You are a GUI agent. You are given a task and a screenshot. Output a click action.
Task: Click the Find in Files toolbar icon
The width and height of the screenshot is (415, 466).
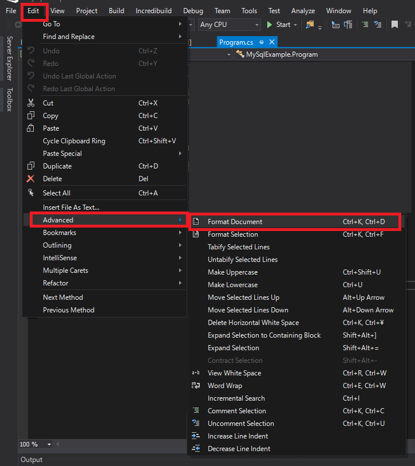[x=310, y=25]
